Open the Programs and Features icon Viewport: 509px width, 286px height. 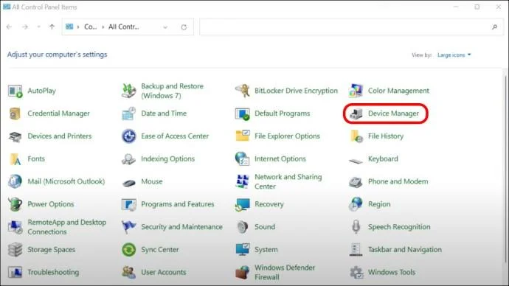(129, 204)
